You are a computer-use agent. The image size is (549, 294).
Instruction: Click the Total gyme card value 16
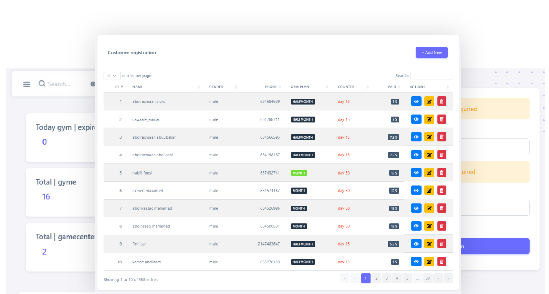click(x=46, y=197)
